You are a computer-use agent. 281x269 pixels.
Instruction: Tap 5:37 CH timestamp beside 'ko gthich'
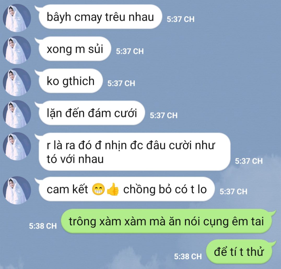pos(121,83)
